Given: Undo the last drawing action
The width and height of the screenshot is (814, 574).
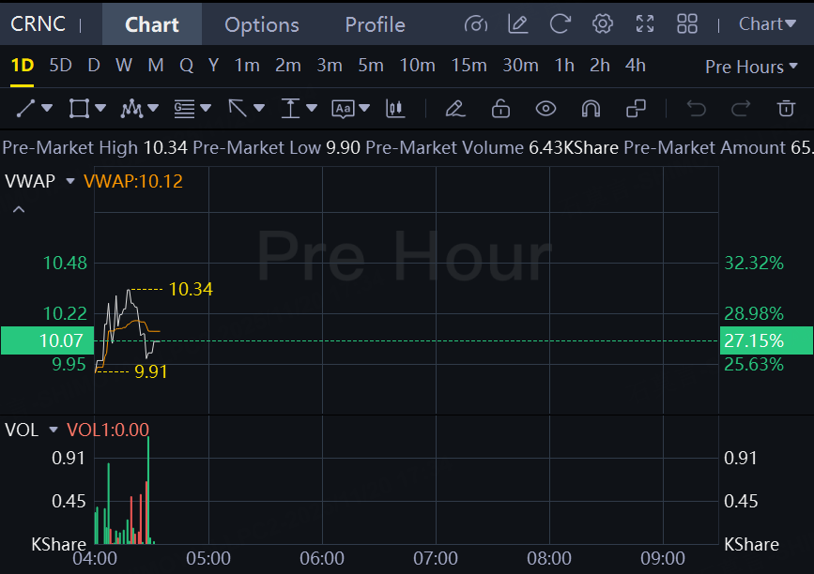Looking at the screenshot, I should 696,109.
